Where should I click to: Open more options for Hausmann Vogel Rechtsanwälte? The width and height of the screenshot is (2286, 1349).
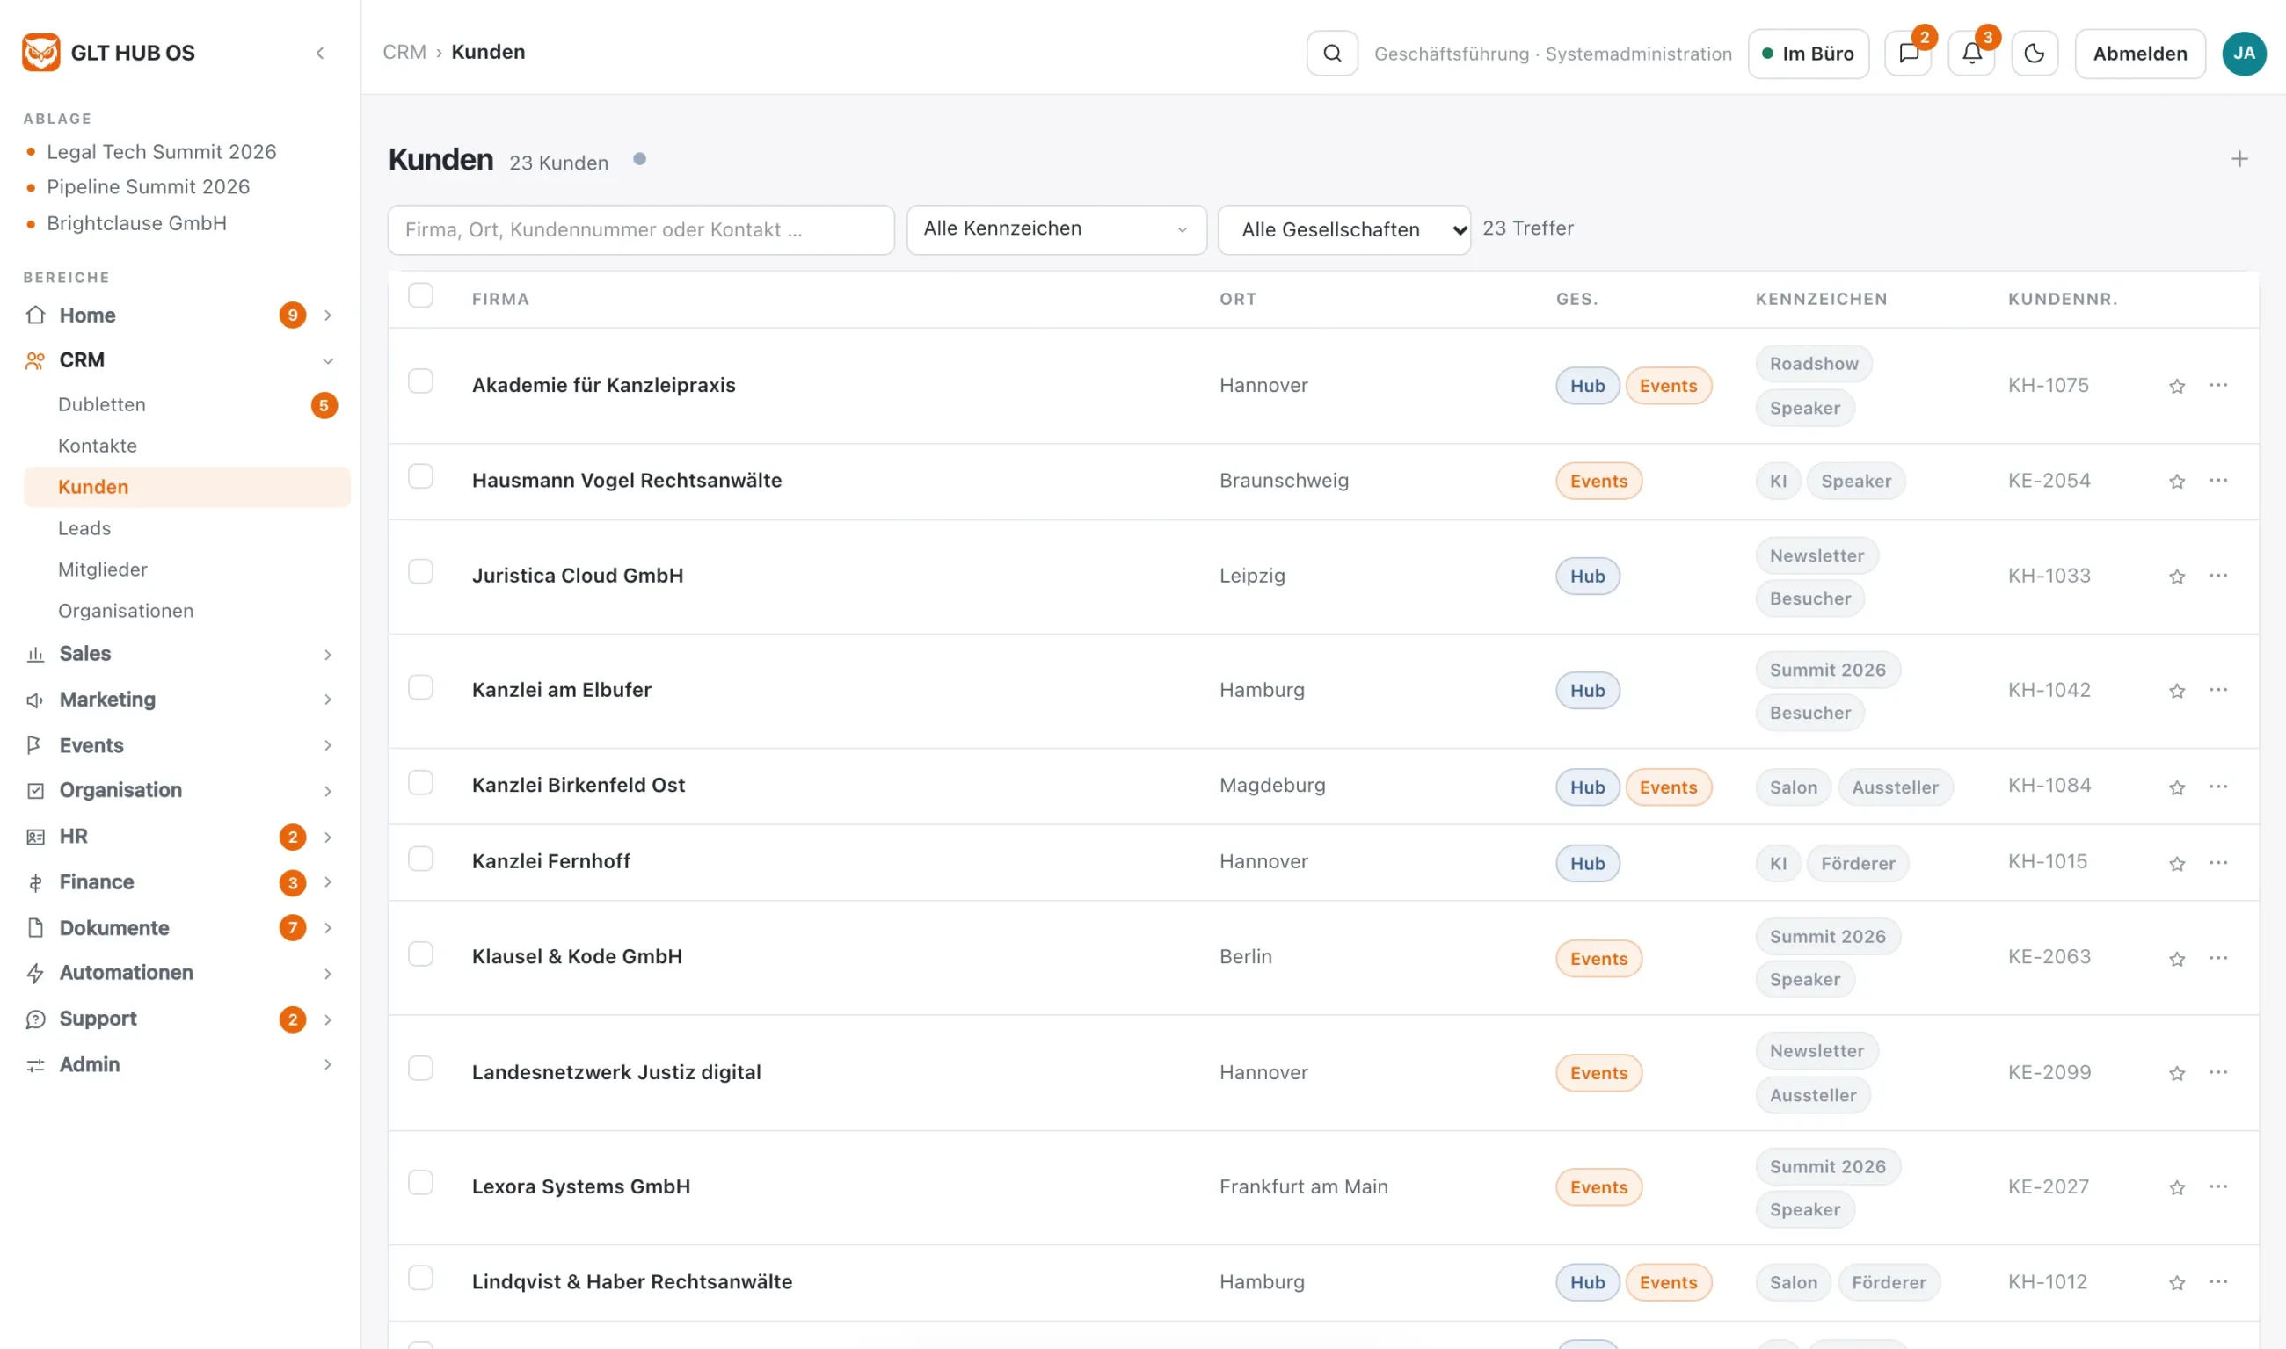(2217, 480)
